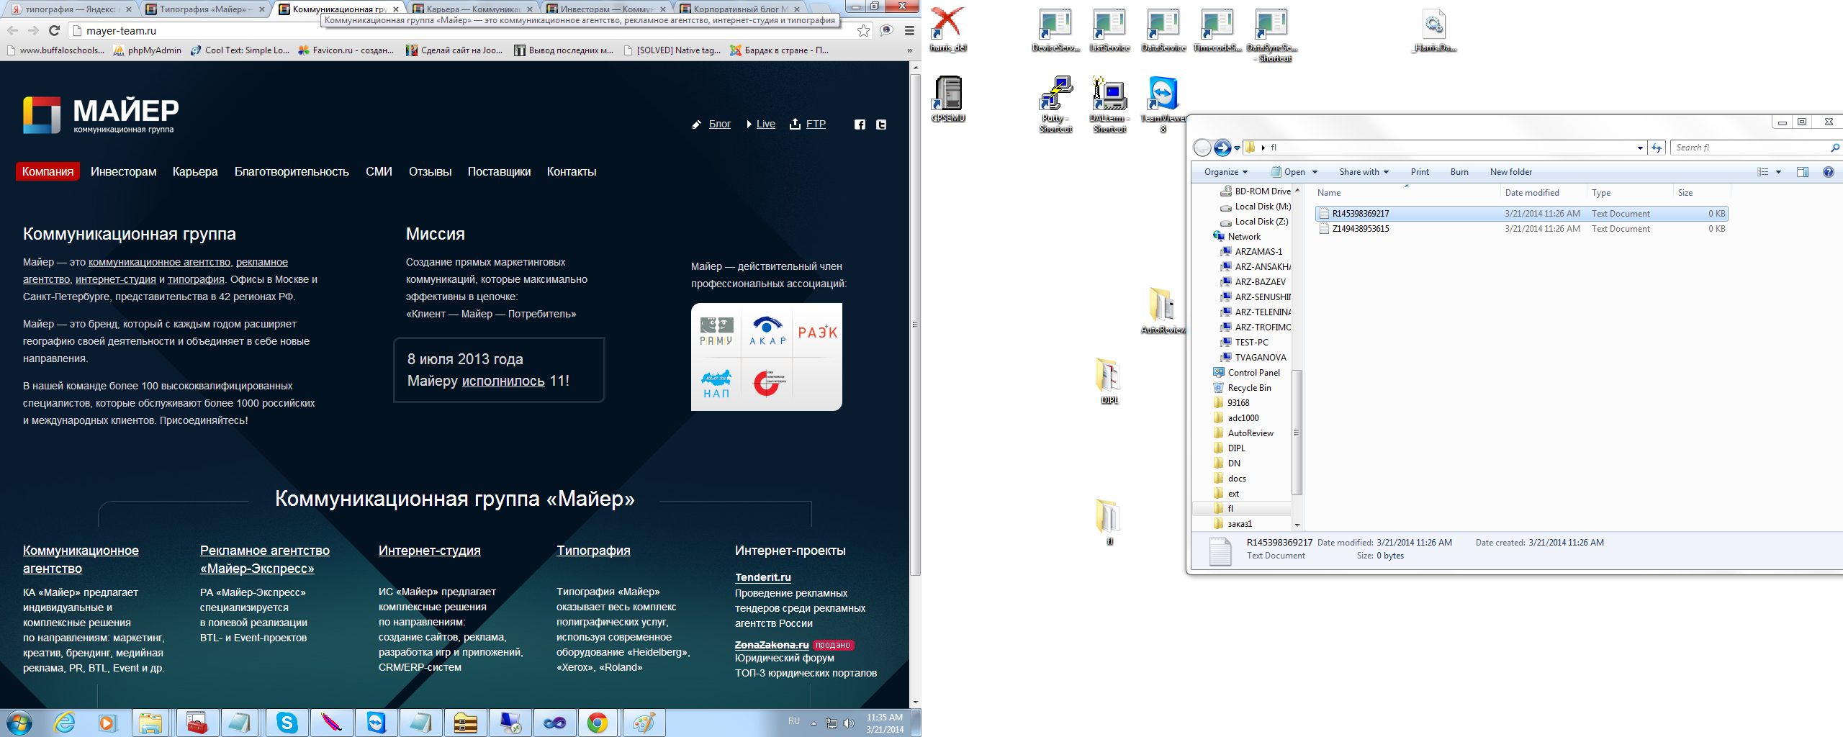The height and width of the screenshot is (737, 1843).
Task: Click the volume speaker tray icon
Action: [849, 723]
